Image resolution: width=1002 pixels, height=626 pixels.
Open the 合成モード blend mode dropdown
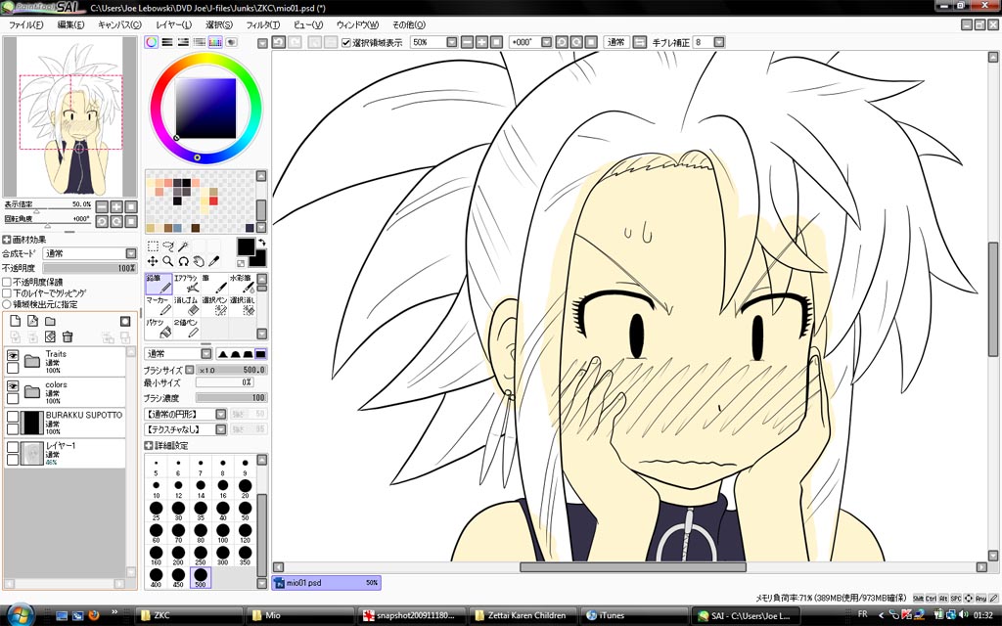[x=131, y=253]
